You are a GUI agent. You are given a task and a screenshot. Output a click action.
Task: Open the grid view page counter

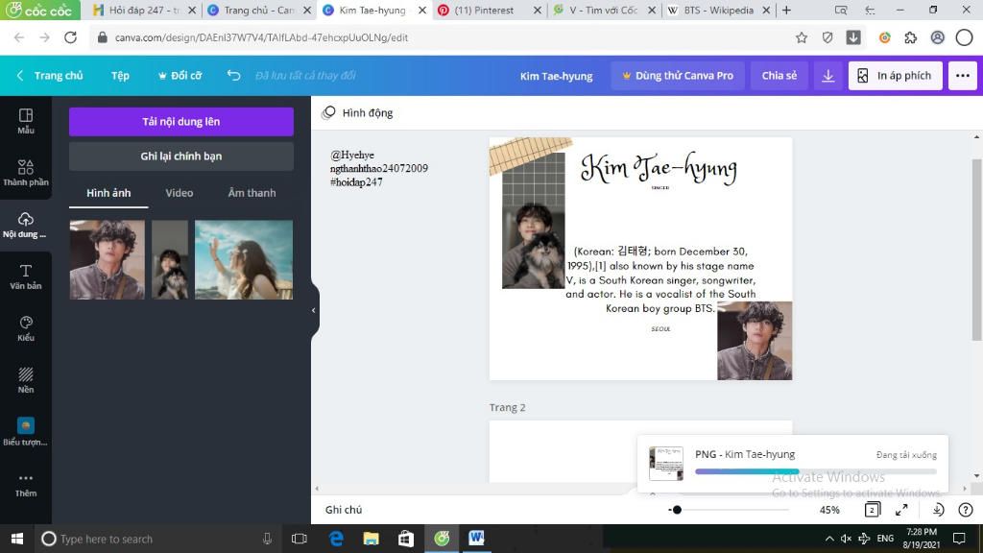click(x=872, y=510)
